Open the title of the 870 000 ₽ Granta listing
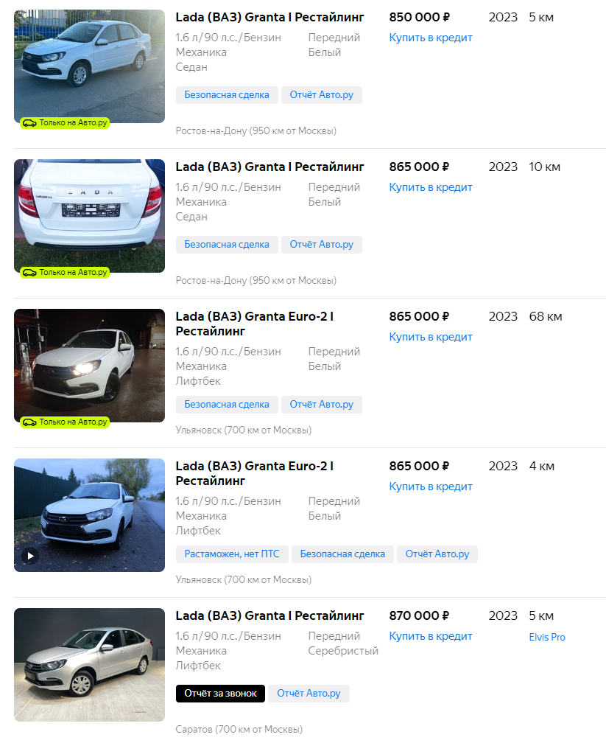 pos(269,615)
